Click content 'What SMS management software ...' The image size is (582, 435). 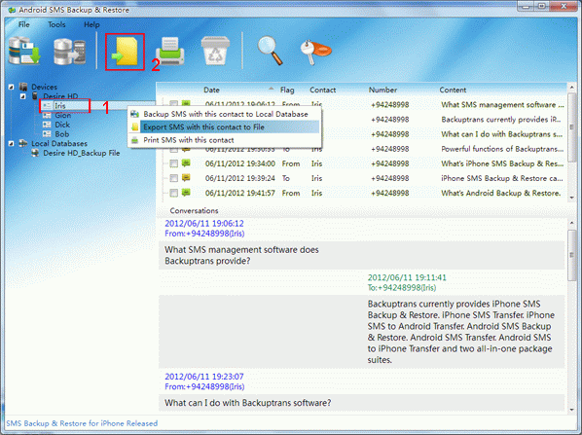click(x=502, y=105)
